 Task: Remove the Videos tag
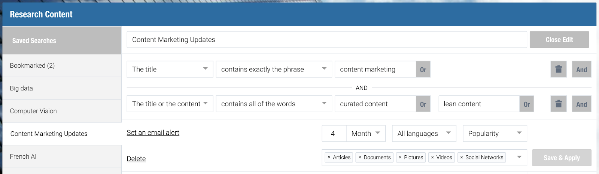[432, 158]
